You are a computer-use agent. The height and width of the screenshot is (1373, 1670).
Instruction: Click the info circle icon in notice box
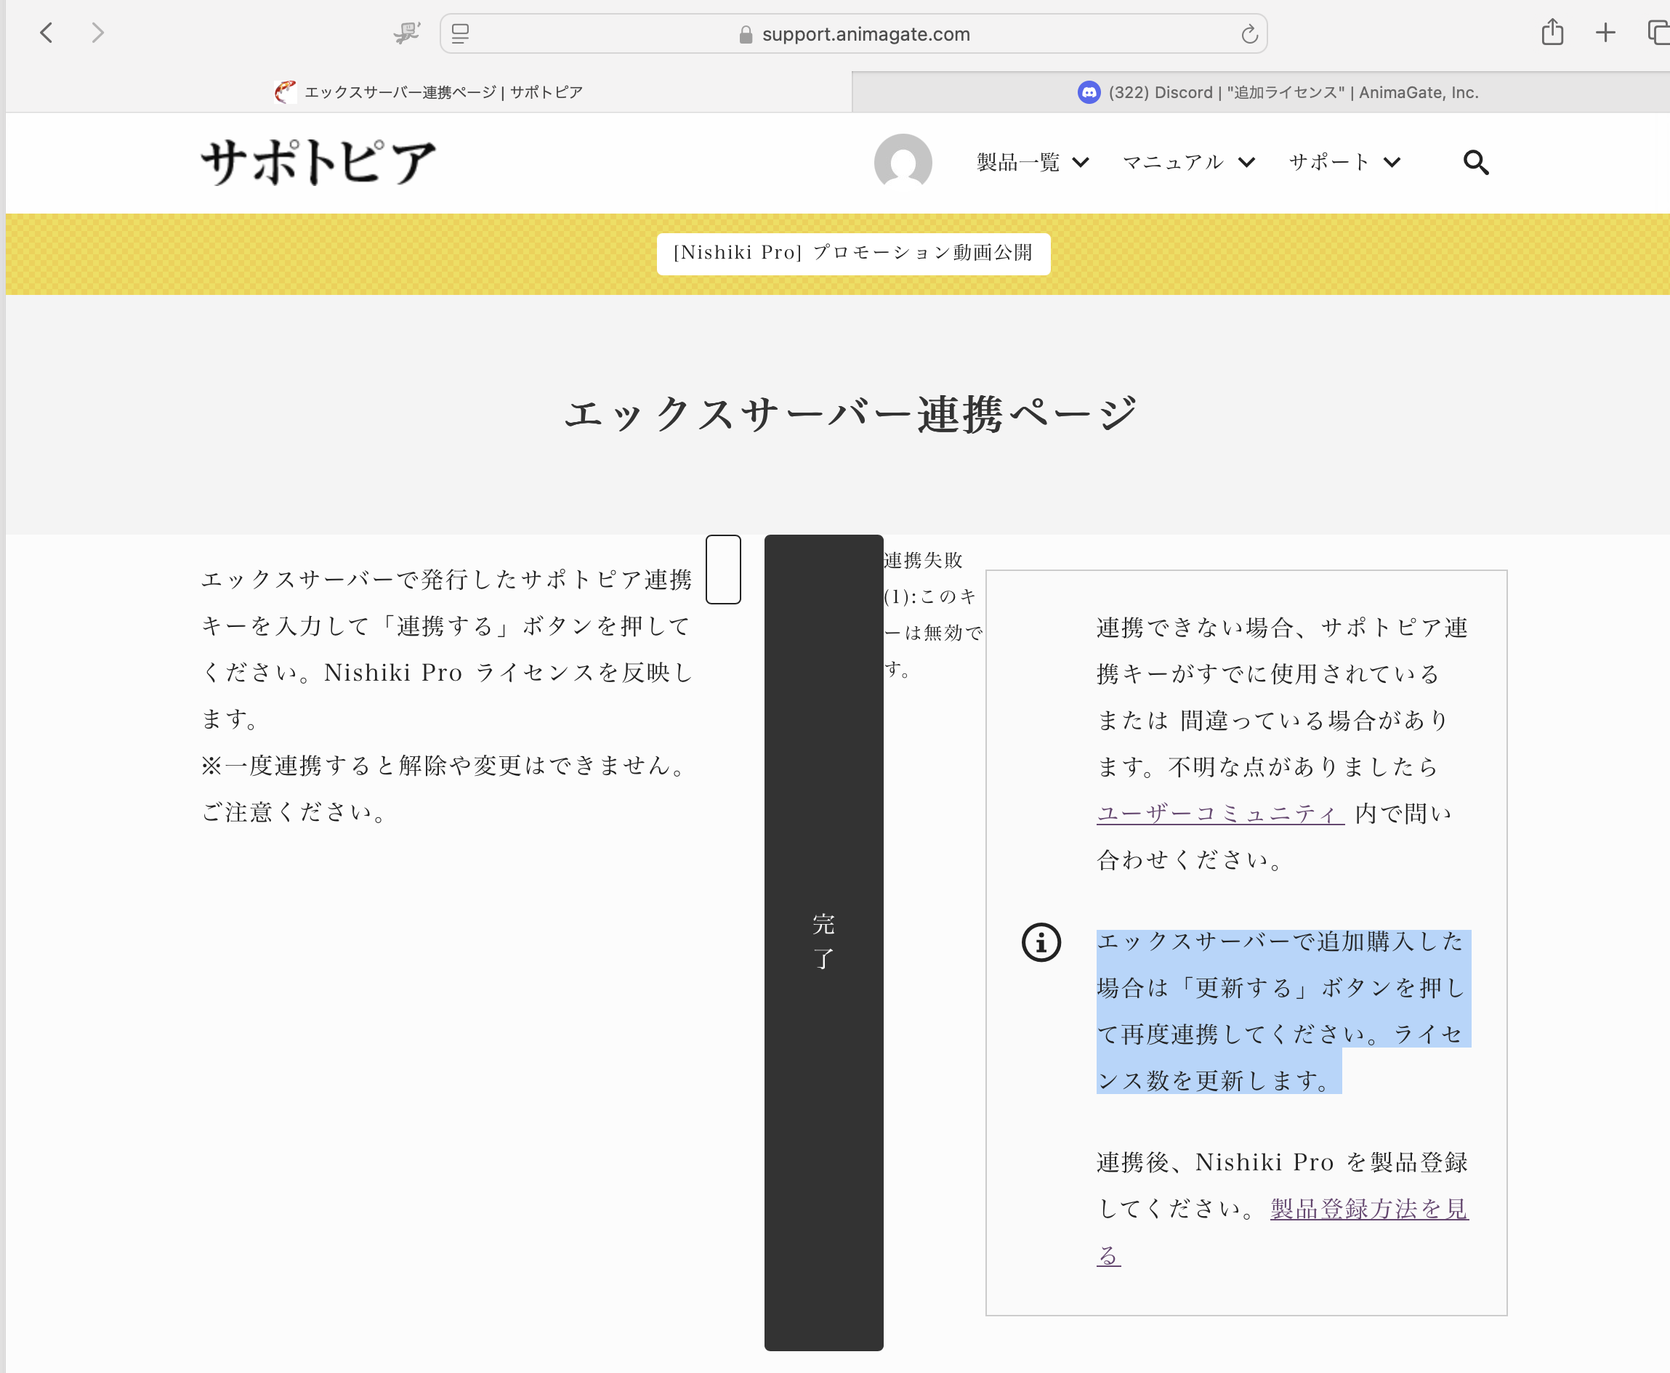tap(1041, 942)
